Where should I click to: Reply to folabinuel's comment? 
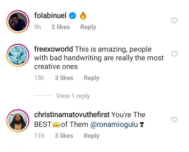(88, 27)
